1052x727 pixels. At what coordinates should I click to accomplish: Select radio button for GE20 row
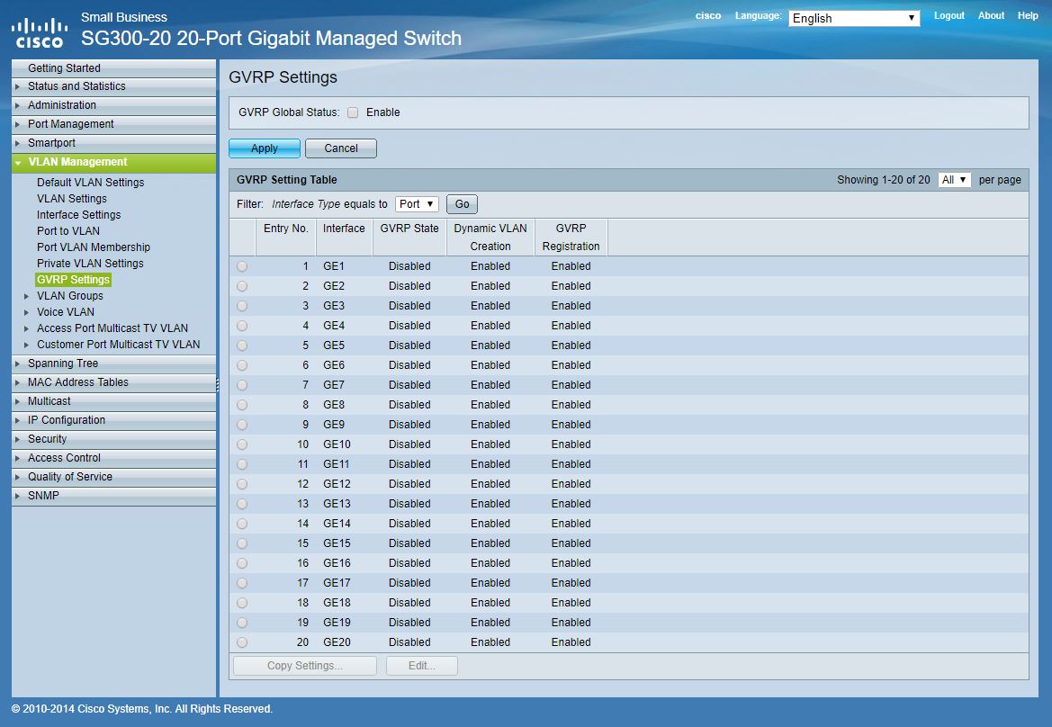tap(242, 642)
